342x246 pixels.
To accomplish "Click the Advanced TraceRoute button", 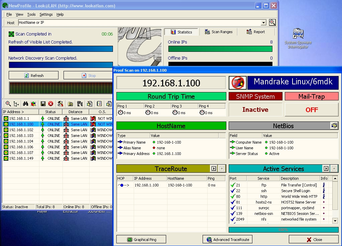I will [x=228, y=240].
